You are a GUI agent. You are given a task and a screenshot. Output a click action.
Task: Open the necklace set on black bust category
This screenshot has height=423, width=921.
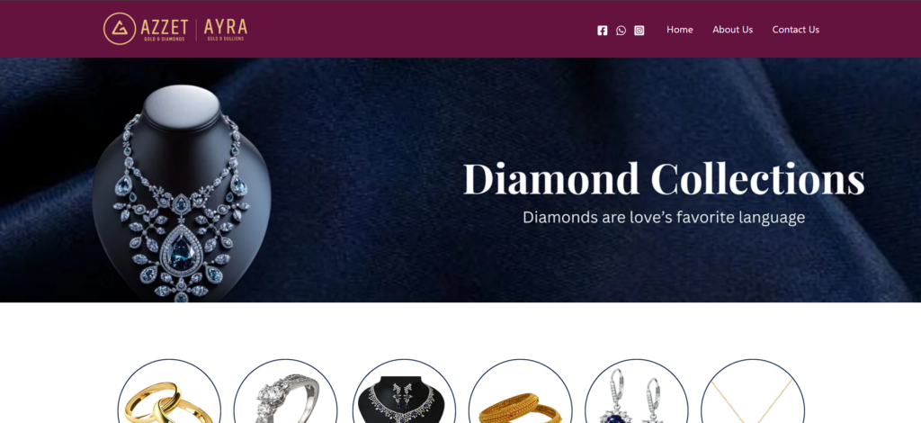404,392
